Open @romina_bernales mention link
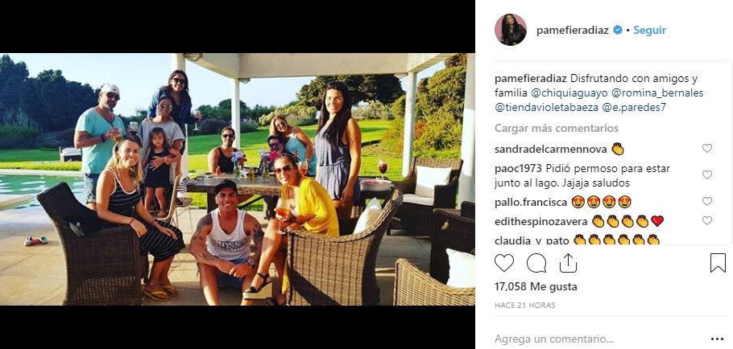The image size is (733, 349). click(x=657, y=92)
